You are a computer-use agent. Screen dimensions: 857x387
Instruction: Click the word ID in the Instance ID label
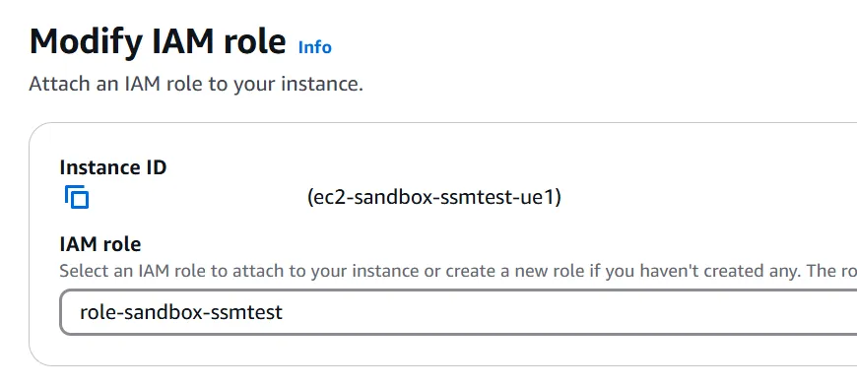157,166
